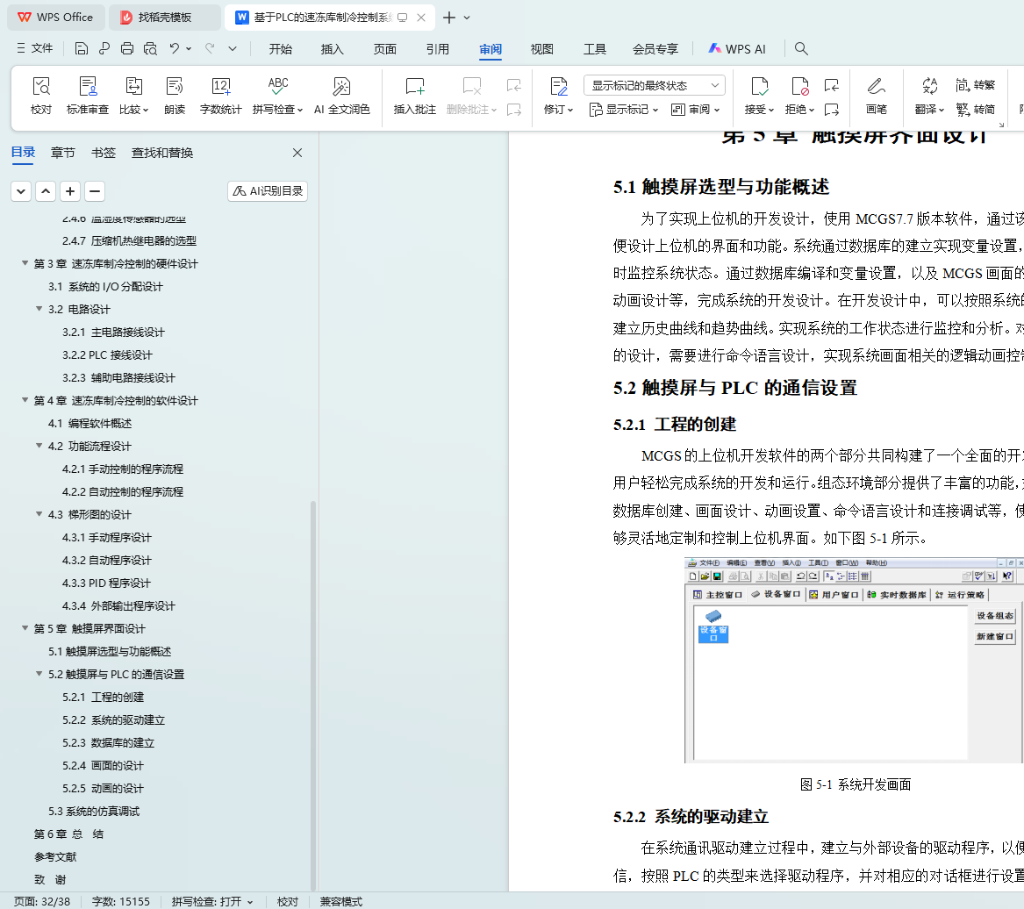The image size is (1024, 909).
Task: Switch to the 视图 ribbon tab
Action: [x=541, y=49]
